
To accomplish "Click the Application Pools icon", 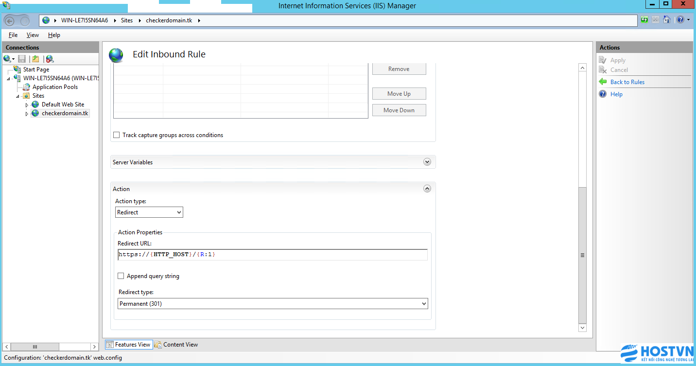I will (27, 87).
